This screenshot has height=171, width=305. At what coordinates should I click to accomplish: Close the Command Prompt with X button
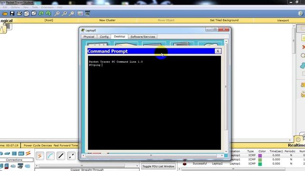pos(218,51)
